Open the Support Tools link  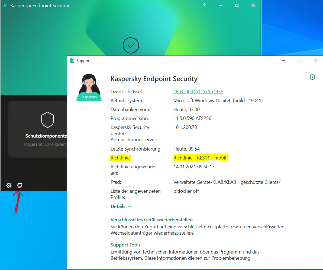point(125,245)
